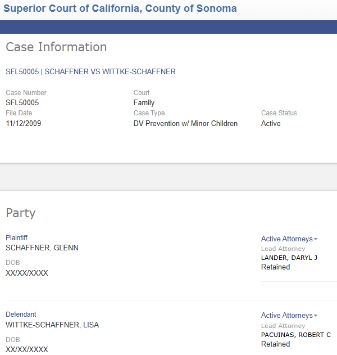Click the plaintiff Active Attorneys caret arrow

[316, 239]
